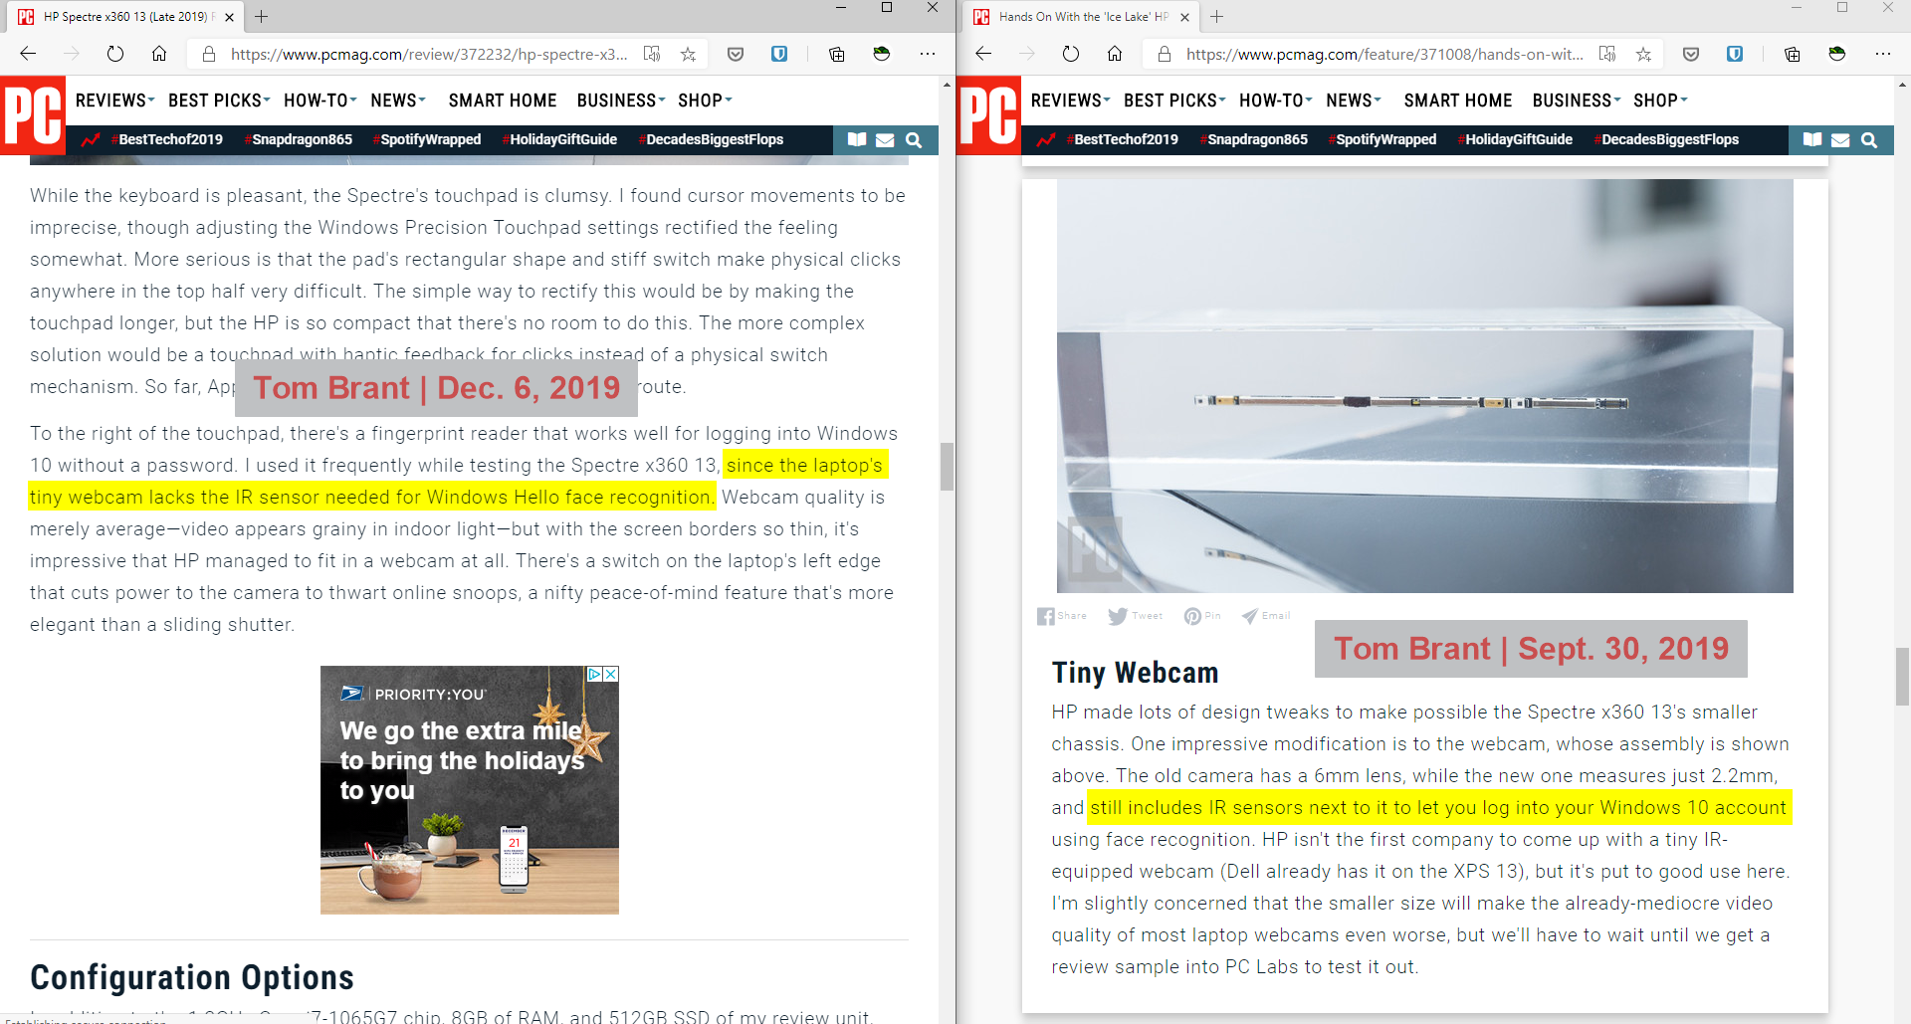Go back in the left browser window

pyautogui.click(x=28, y=54)
